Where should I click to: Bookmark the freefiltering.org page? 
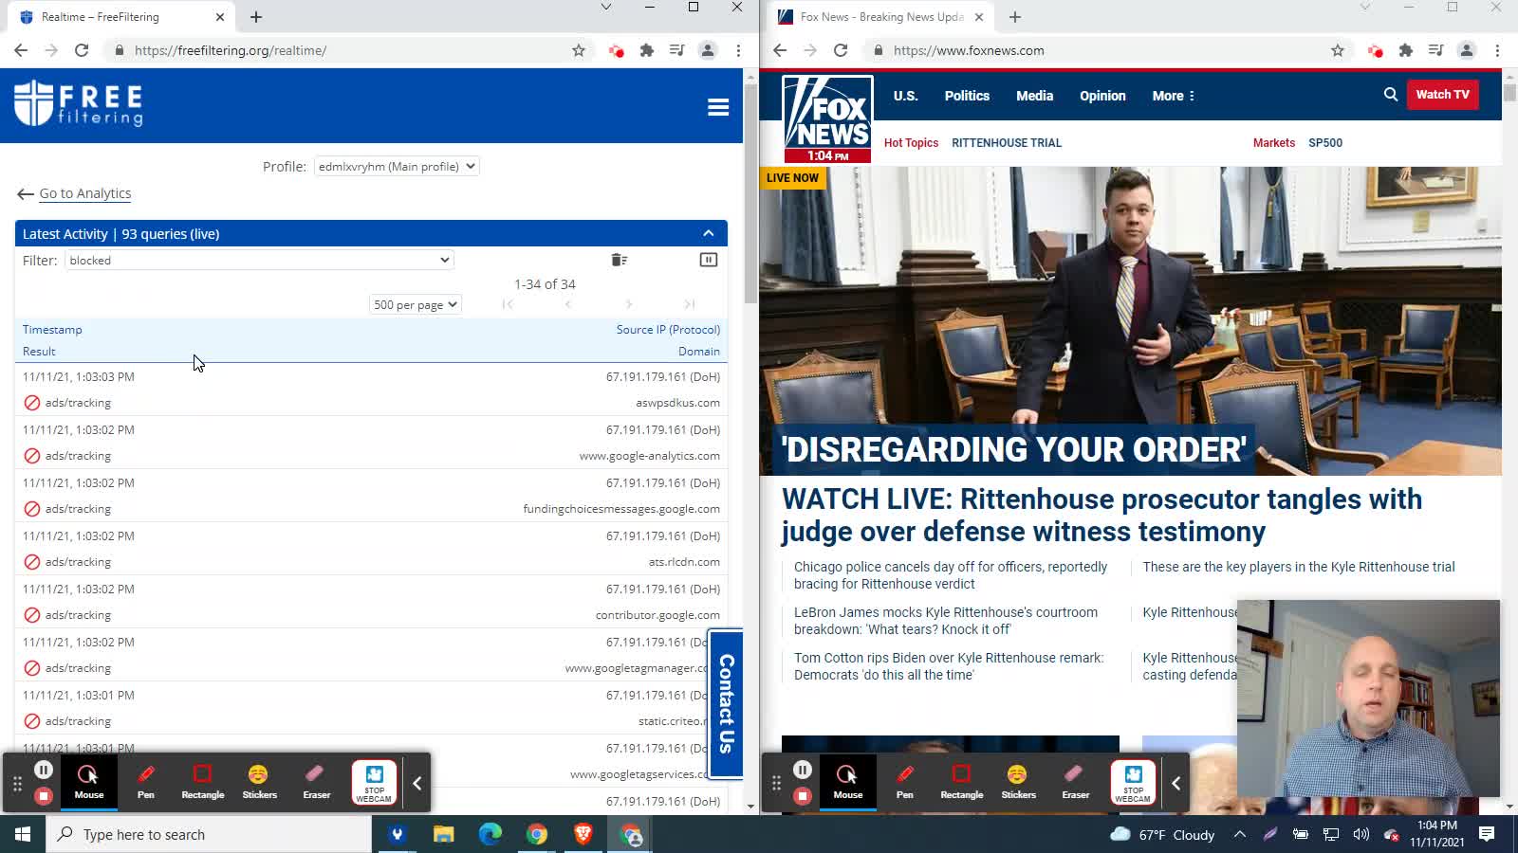point(579,50)
